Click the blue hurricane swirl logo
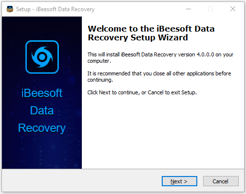 (x=42, y=57)
